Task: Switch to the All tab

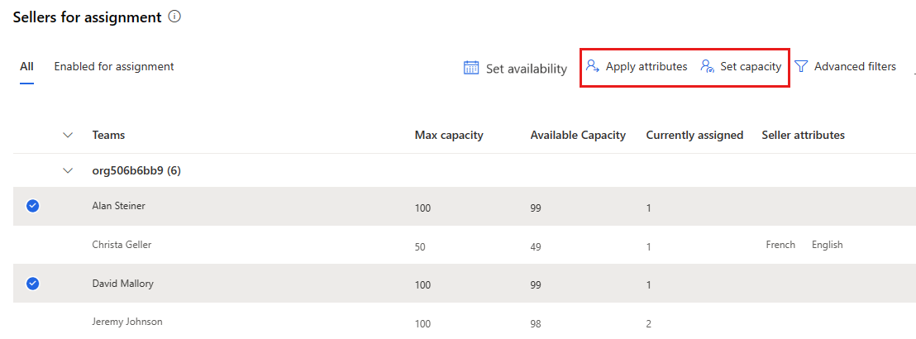Action: [26, 67]
